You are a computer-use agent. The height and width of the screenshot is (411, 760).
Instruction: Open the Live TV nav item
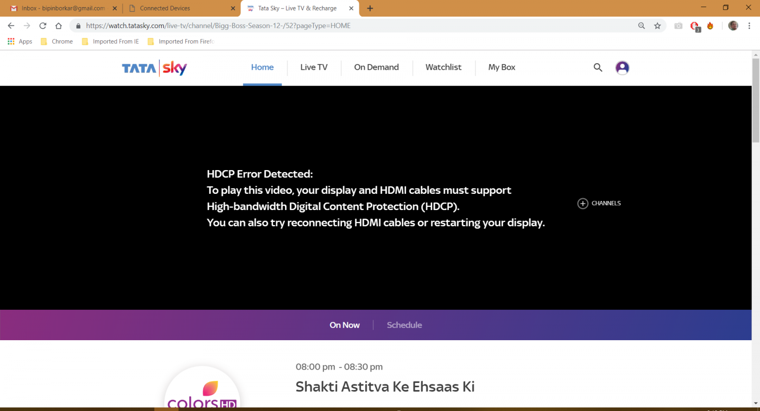pos(314,67)
